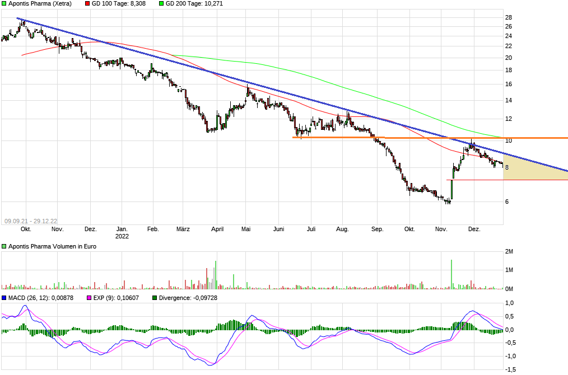
Task: Toggle the GD 200 Tage moving average visibility
Action: click(162, 4)
